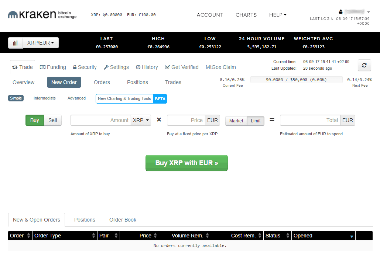This screenshot has width=380, height=254.
Task: Click Buy XRP with EUR button
Action: coord(186,163)
